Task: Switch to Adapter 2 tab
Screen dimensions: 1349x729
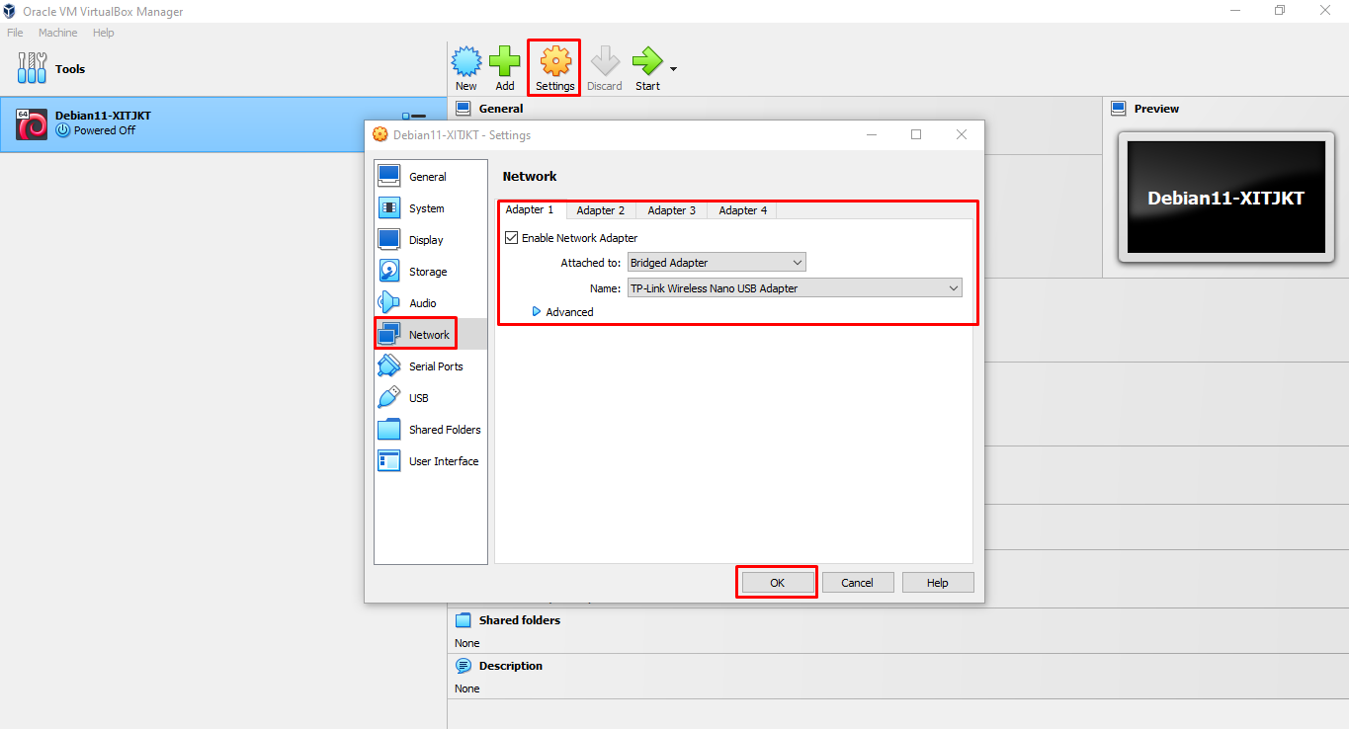Action: tap(601, 210)
